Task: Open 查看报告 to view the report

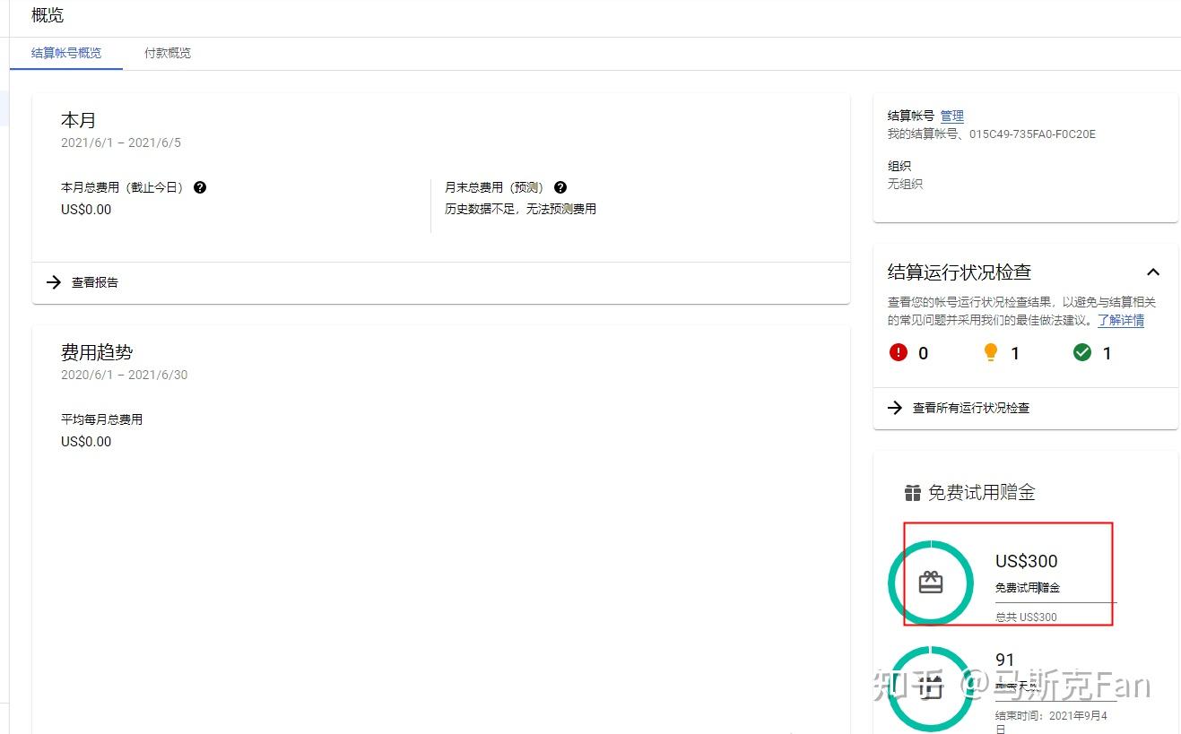Action: [95, 282]
